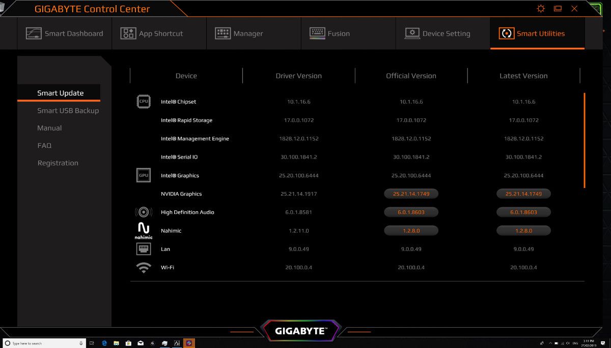Open the Smart Utilities tab

tap(537, 33)
